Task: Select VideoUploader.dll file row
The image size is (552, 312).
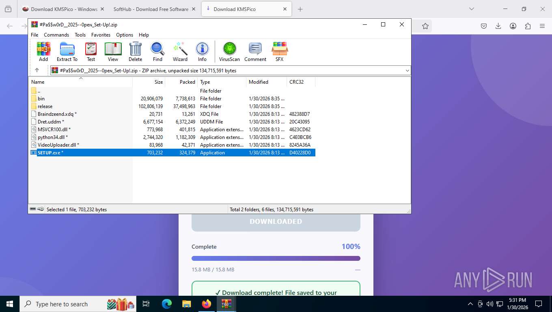Action: pos(172,145)
